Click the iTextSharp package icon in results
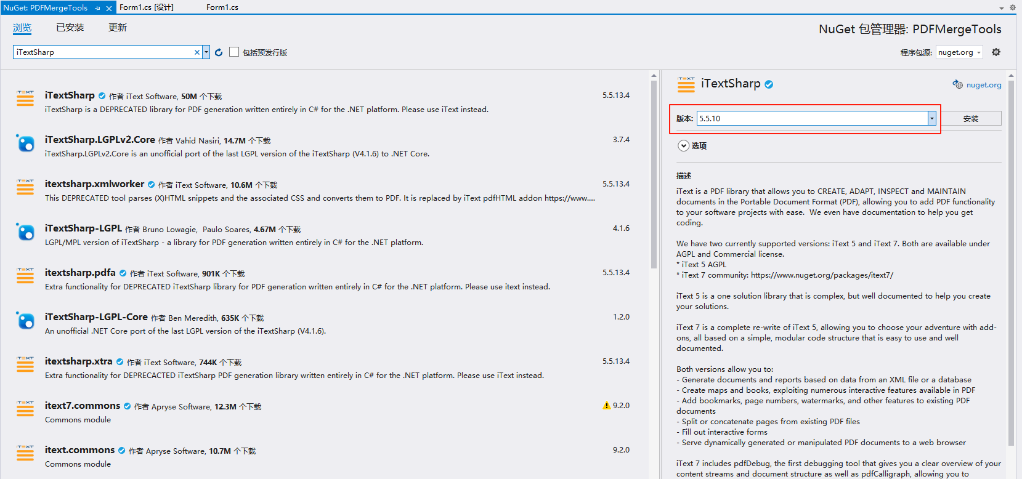 click(x=25, y=99)
